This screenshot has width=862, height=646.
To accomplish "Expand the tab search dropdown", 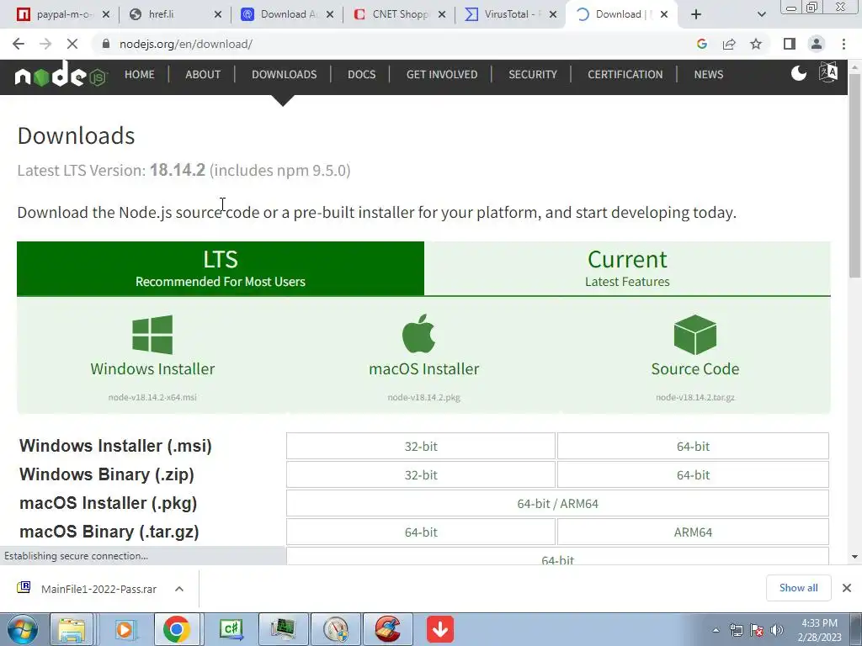I will click(761, 14).
